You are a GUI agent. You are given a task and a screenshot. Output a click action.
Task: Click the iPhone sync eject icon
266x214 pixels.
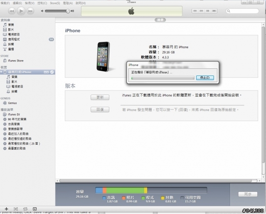52,72
